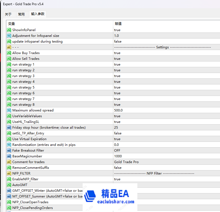Toggle the EnableNFP_Filter true value

click(x=117, y=179)
